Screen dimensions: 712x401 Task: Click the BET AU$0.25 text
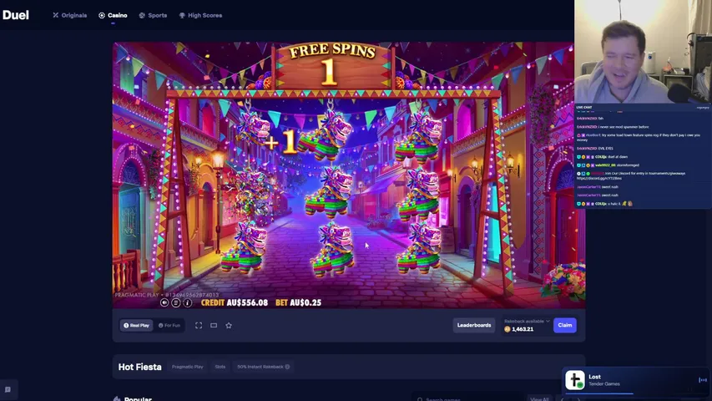click(298, 302)
